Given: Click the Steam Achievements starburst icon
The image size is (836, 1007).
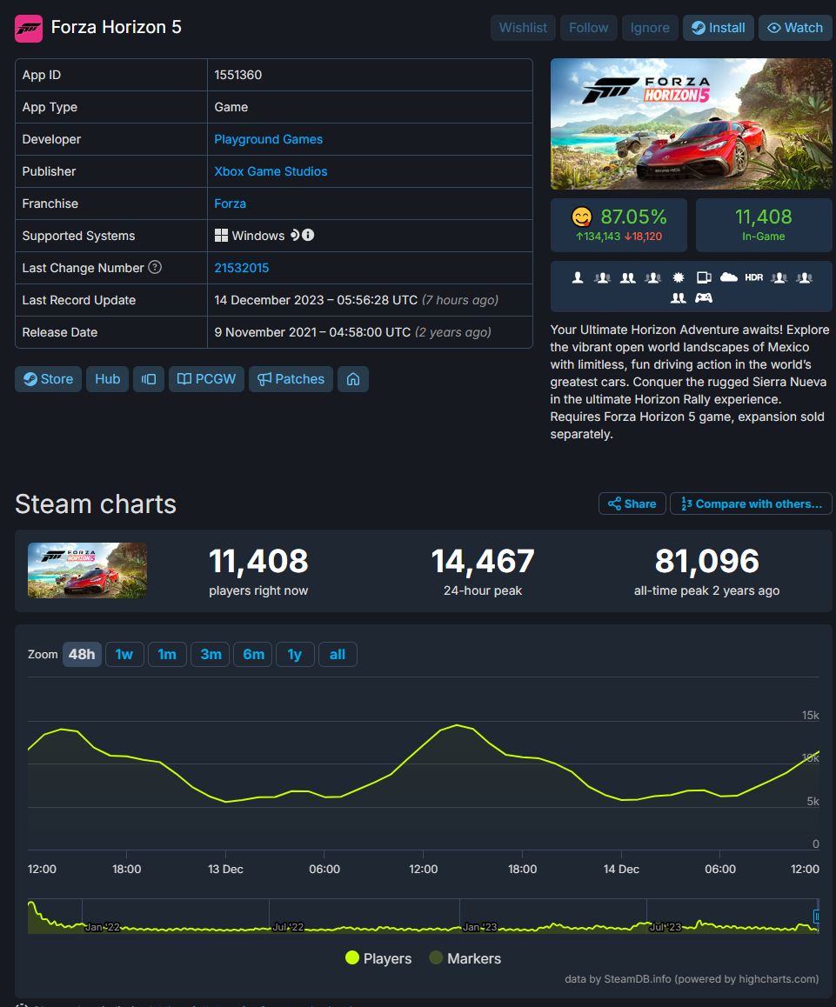Looking at the screenshot, I should coord(679,277).
